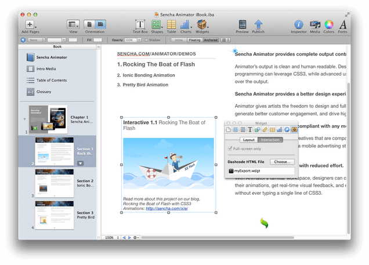The width and height of the screenshot is (369, 265).
Task: Select myExport.wdgt file entry
Action: tap(261, 171)
